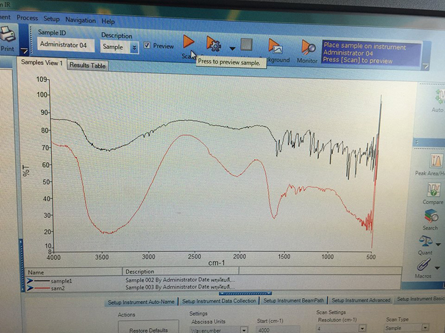Toggle the Preview checkbox
The height and width of the screenshot is (333, 445).
[146, 46]
